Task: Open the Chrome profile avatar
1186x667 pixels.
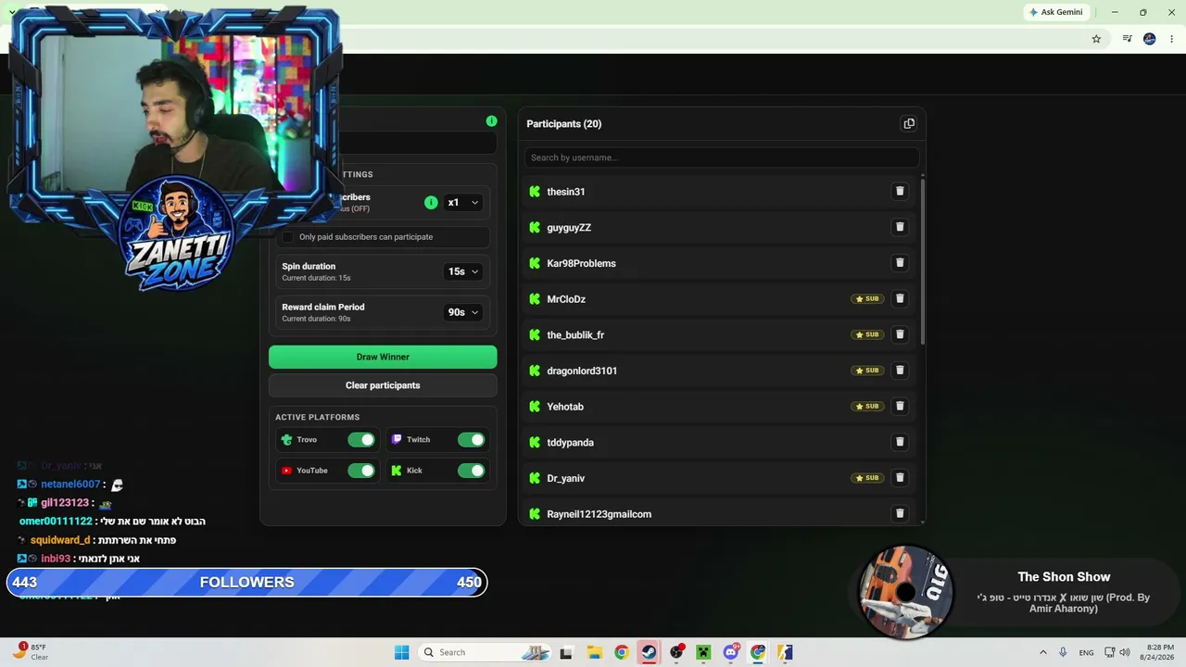Action: (x=1150, y=39)
